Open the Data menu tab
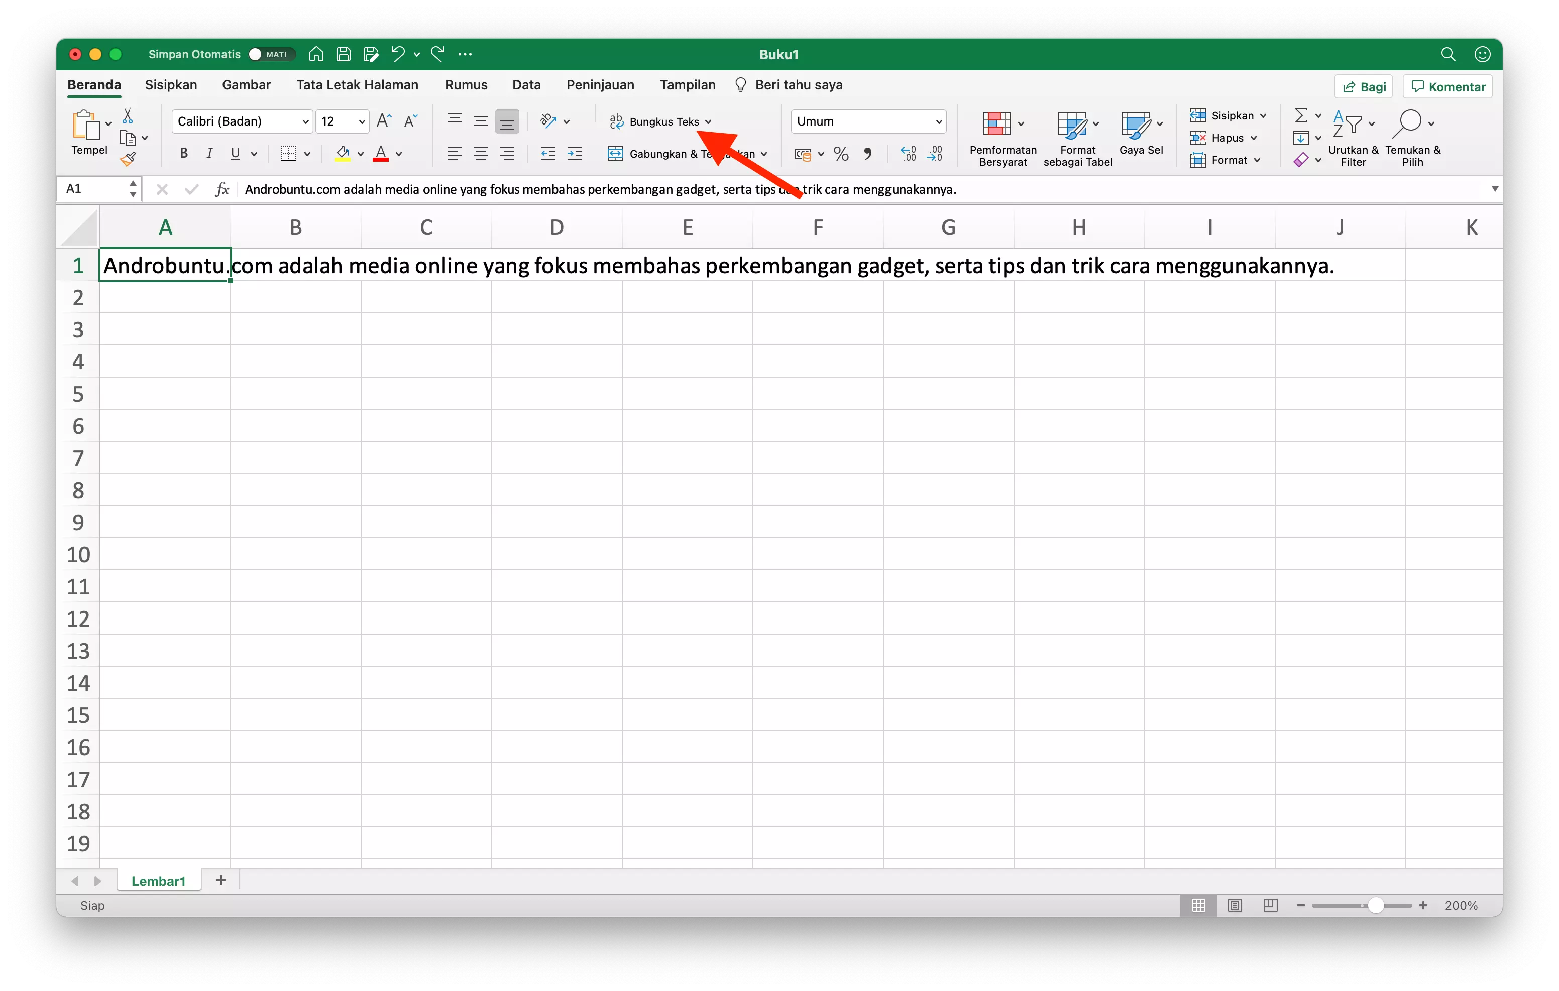Viewport: 1559px width, 991px height. point(526,85)
